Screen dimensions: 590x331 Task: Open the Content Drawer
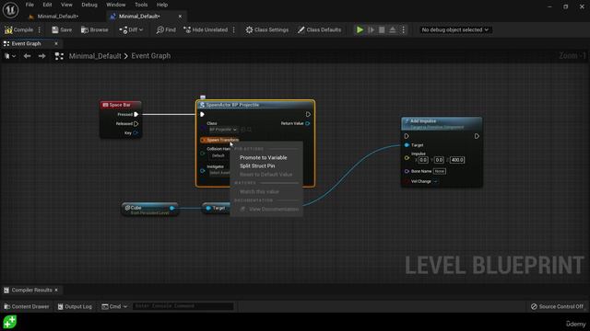coord(27,306)
